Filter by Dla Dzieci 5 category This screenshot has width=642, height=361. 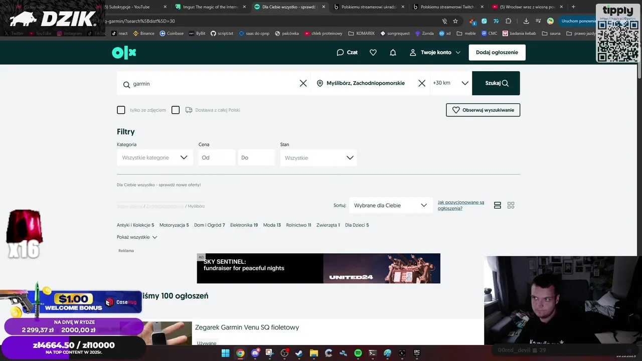point(357,225)
